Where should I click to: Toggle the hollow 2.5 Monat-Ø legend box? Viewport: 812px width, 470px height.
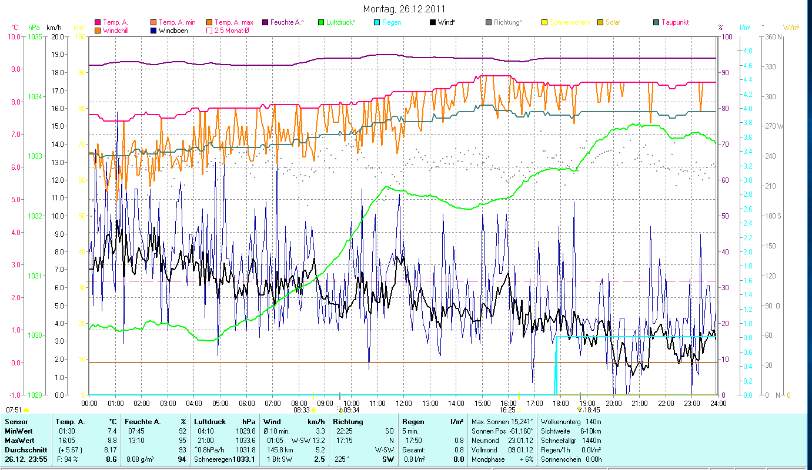point(209,30)
